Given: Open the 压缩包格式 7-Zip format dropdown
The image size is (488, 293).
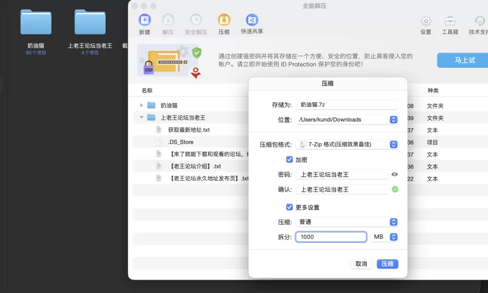Looking at the screenshot, I should 348,144.
